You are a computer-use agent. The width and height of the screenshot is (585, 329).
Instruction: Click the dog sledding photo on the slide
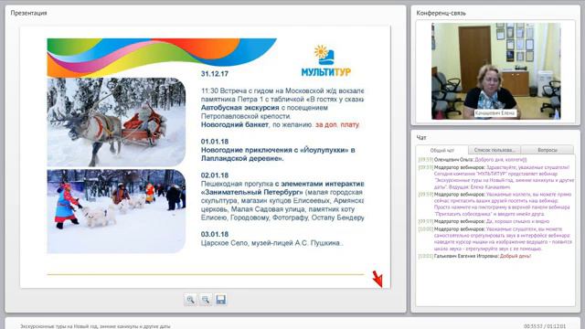pyautogui.click(x=116, y=211)
